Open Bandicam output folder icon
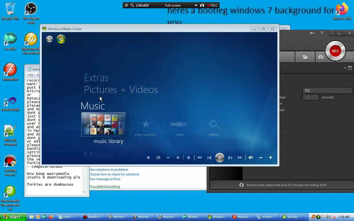This screenshot has width=354, height=221. (305, 57)
